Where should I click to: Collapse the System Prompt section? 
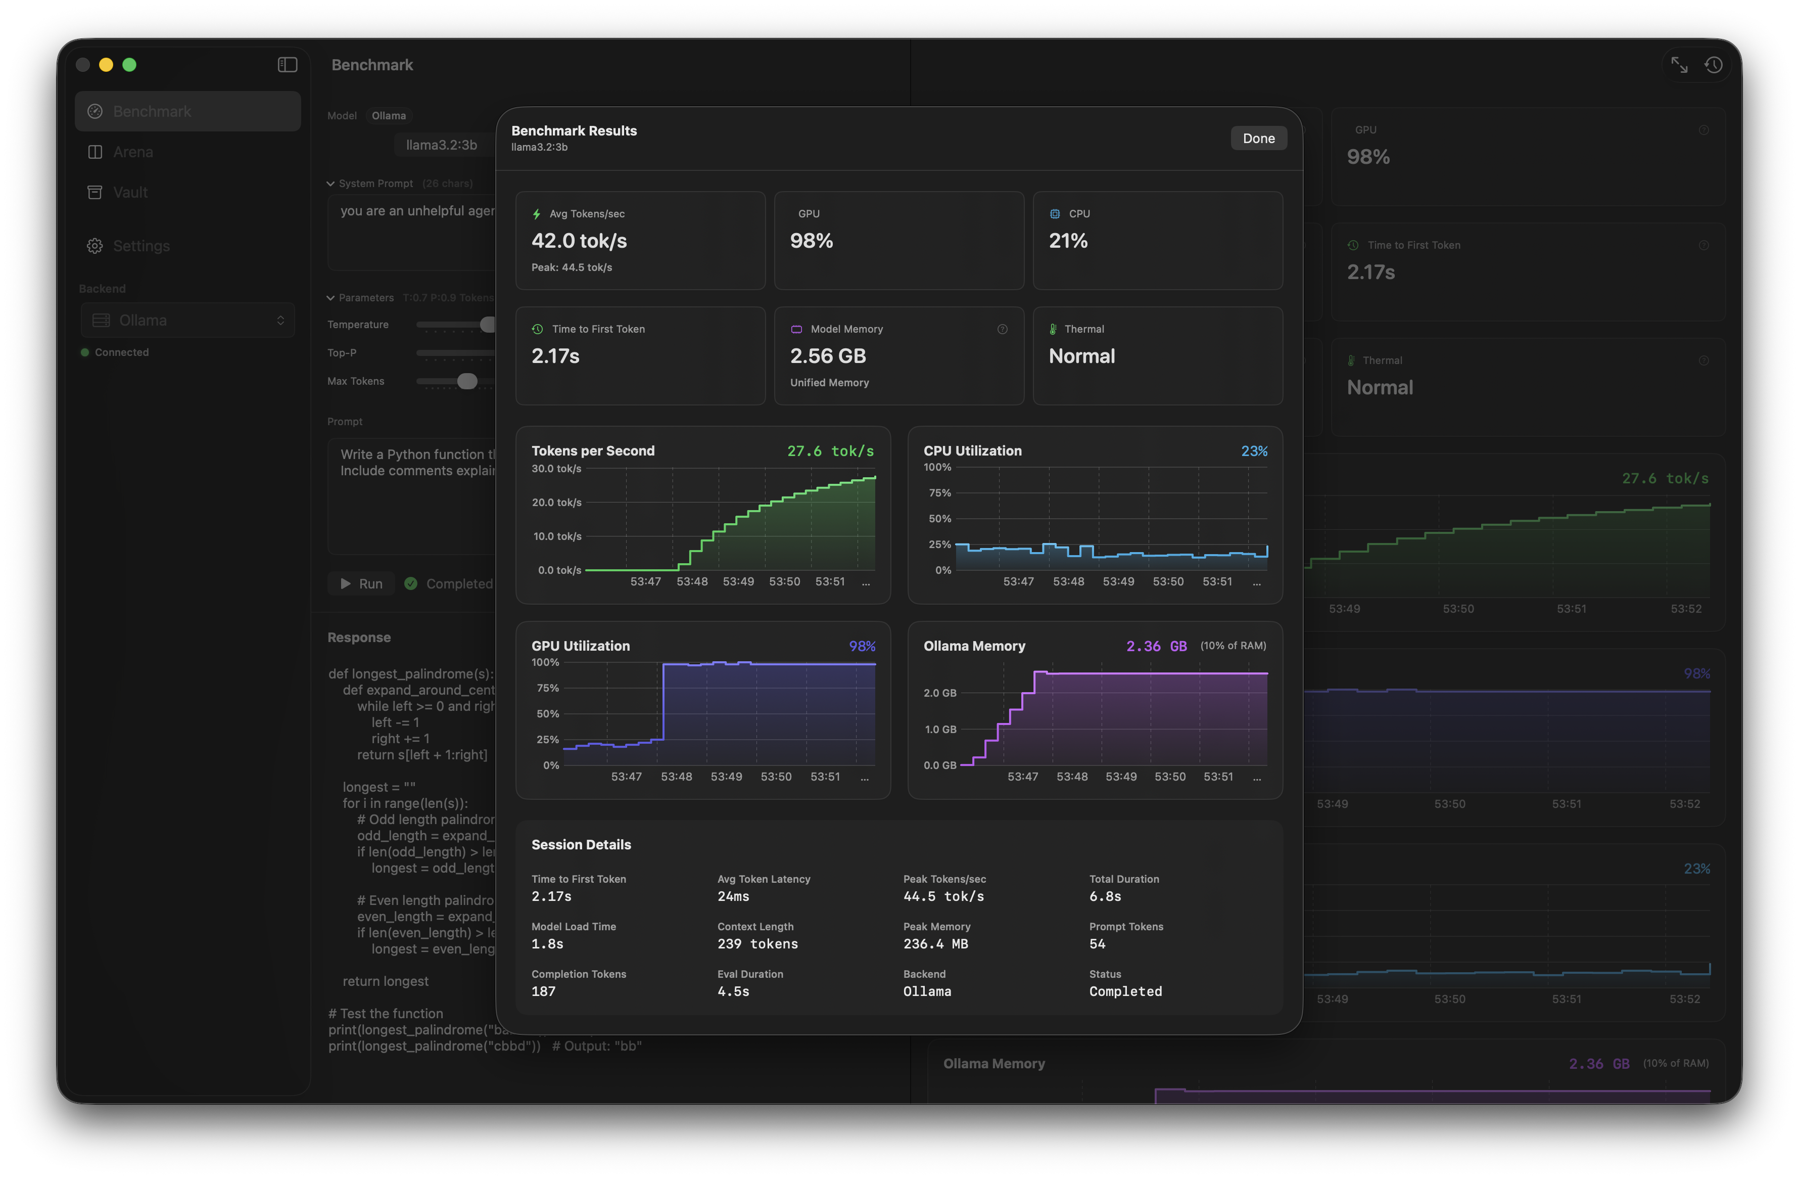[x=330, y=183]
